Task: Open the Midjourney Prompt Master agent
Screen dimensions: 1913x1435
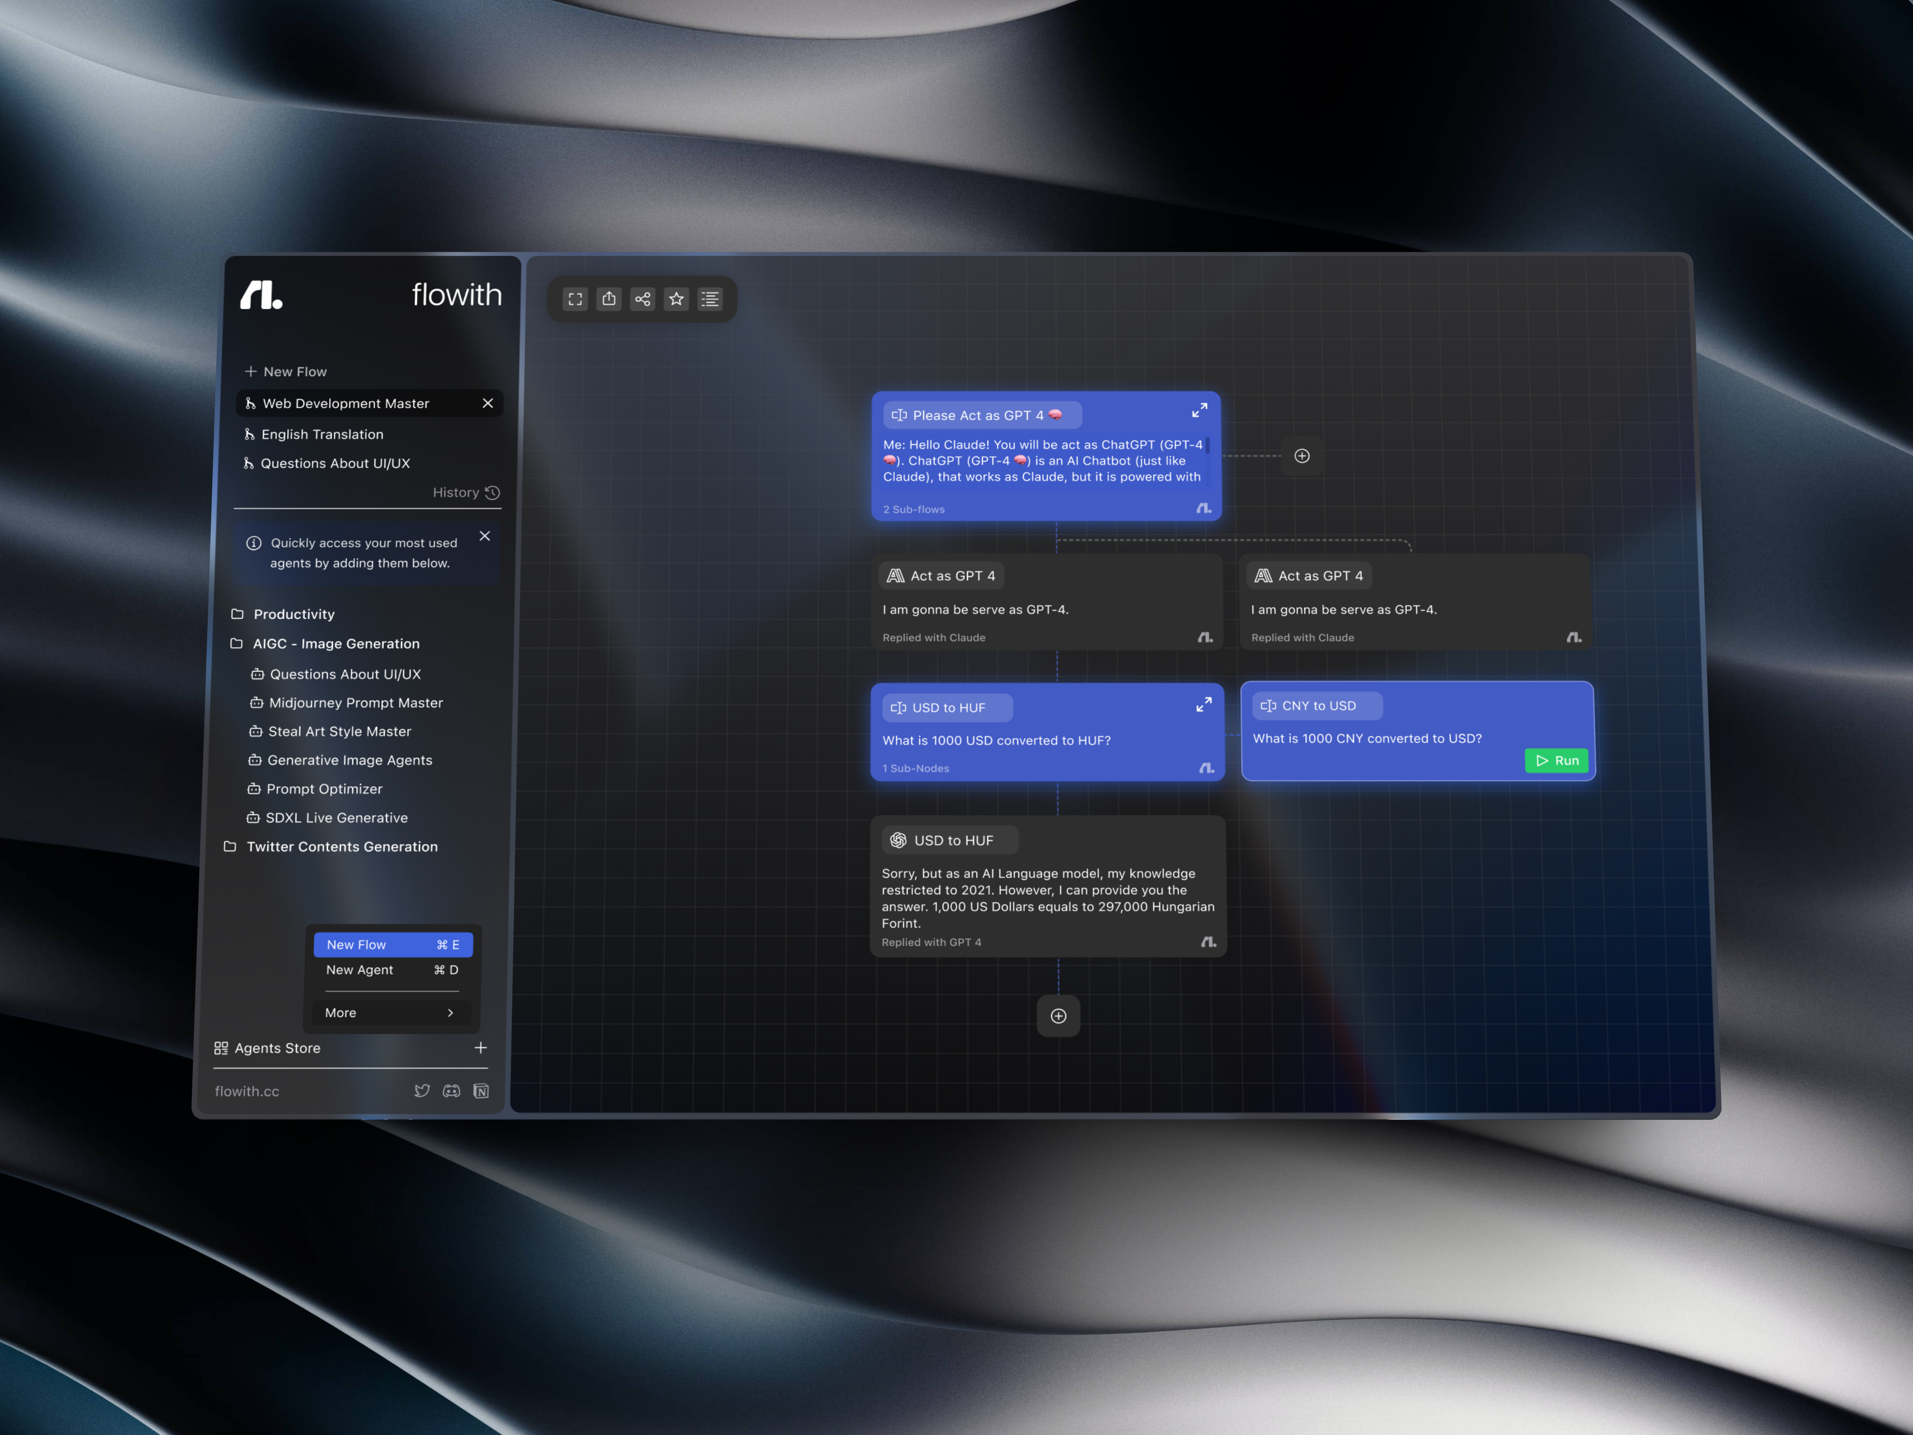Action: click(x=347, y=703)
